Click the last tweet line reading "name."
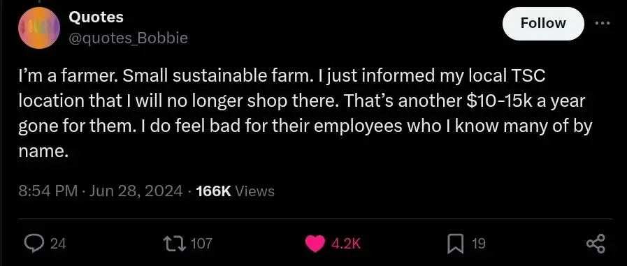This screenshot has width=627, height=266. (41, 153)
